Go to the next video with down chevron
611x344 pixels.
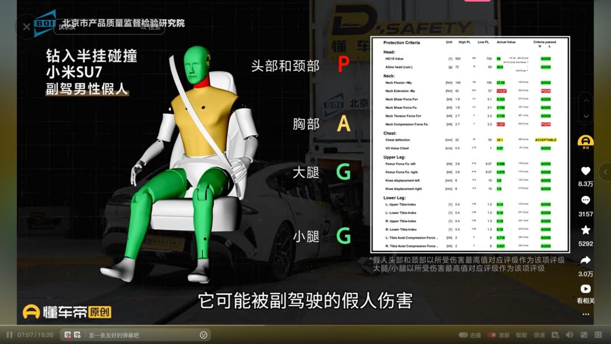coord(586,116)
